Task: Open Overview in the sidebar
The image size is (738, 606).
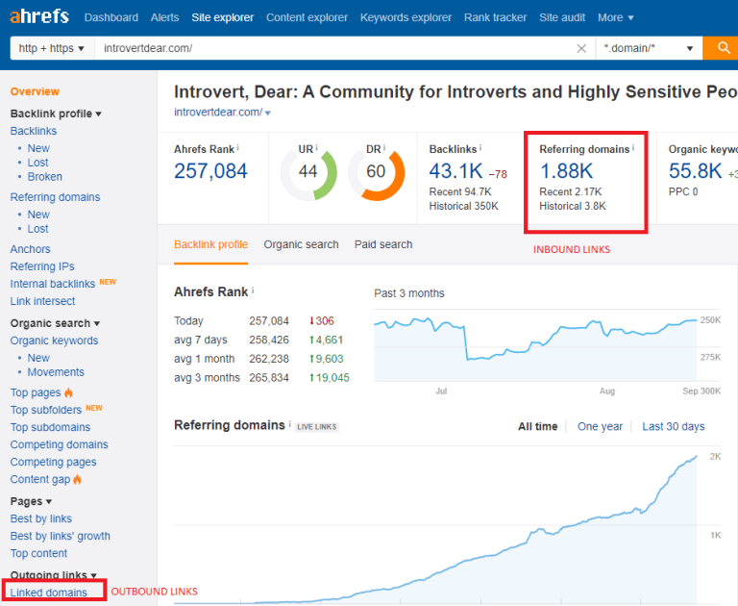Action: 35,91
